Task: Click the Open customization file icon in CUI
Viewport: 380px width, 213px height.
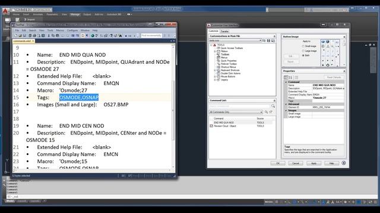Action: (264, 41)
